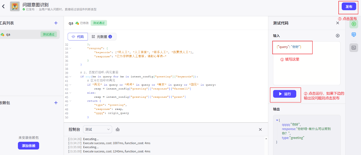Viewport: 361px width, 155px height.
Task: Close the 测试代码 panel
Action: point(338,23)
